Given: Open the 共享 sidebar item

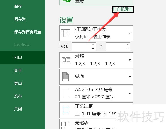Looking at the screenshot, I should coord(18,71).
